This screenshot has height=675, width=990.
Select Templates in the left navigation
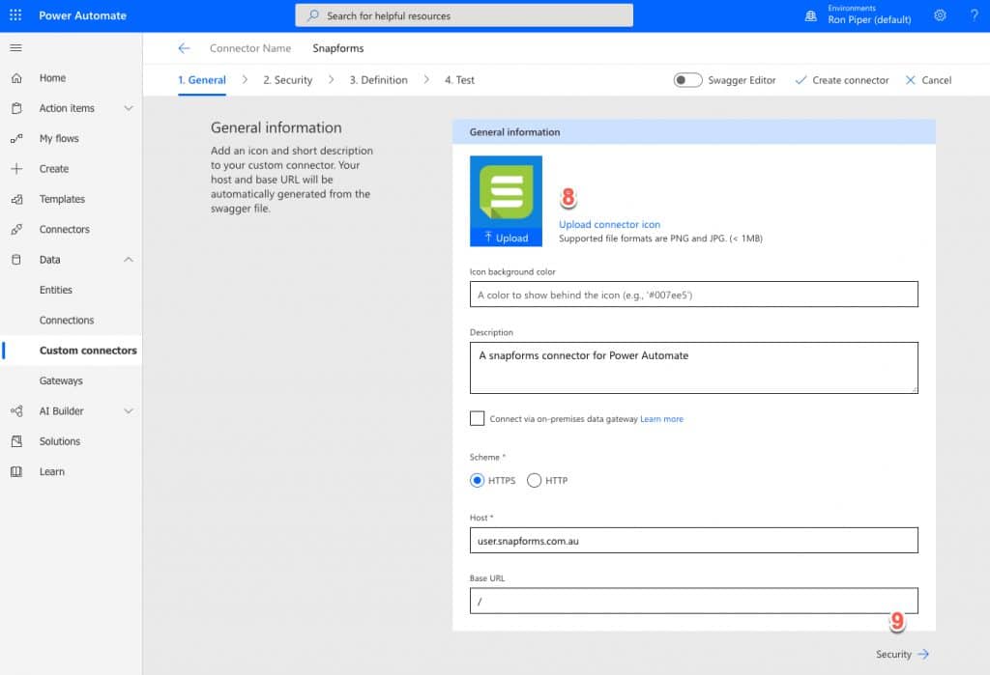pos(63,199)
